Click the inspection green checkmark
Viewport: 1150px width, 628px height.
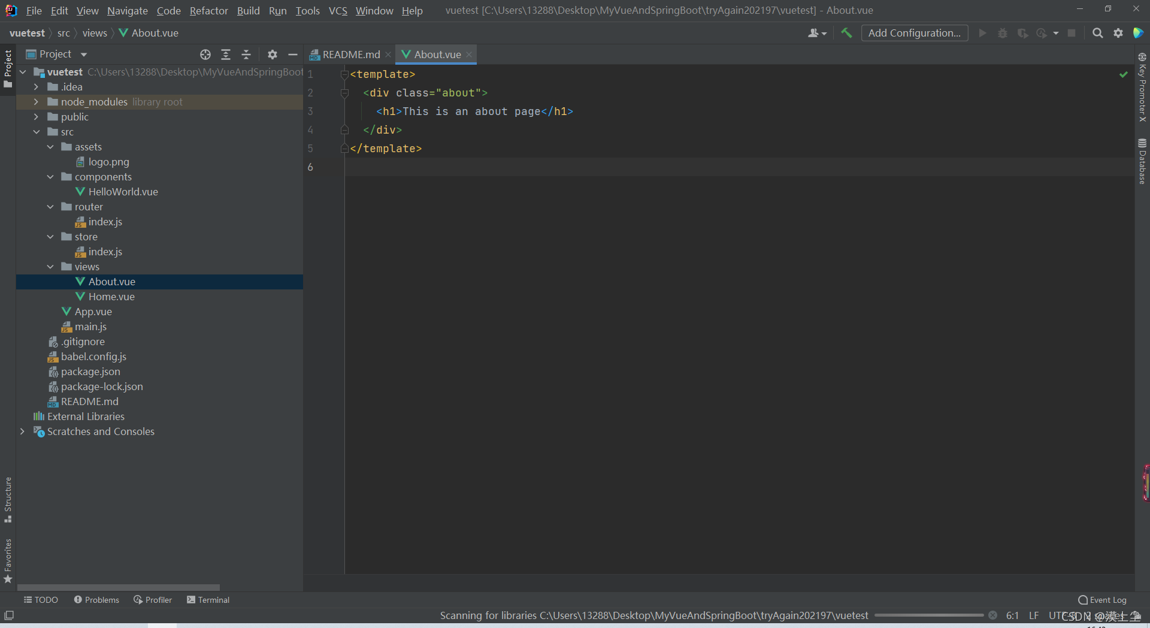coord(1124,74)
